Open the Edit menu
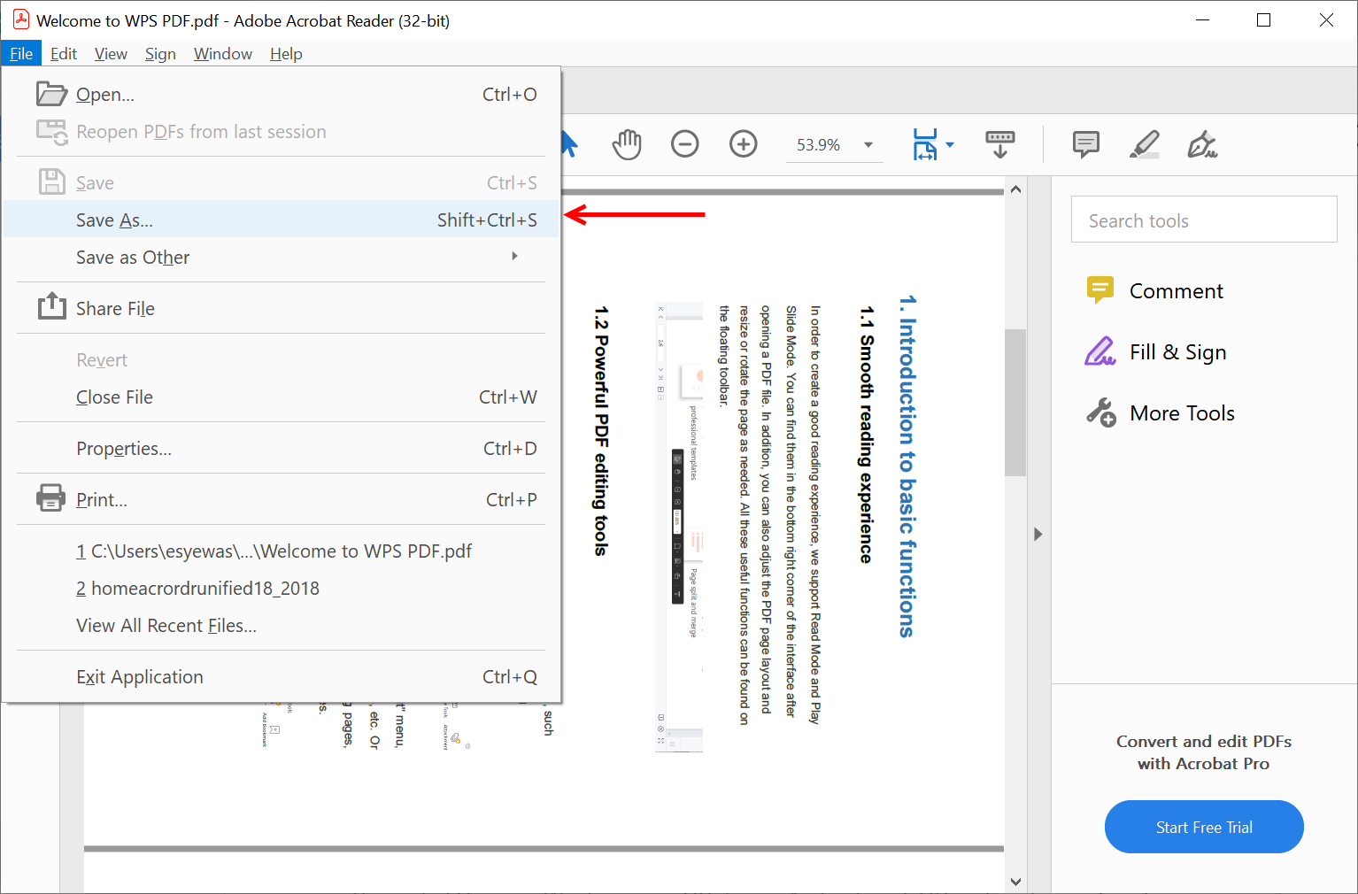 (63, 53)
